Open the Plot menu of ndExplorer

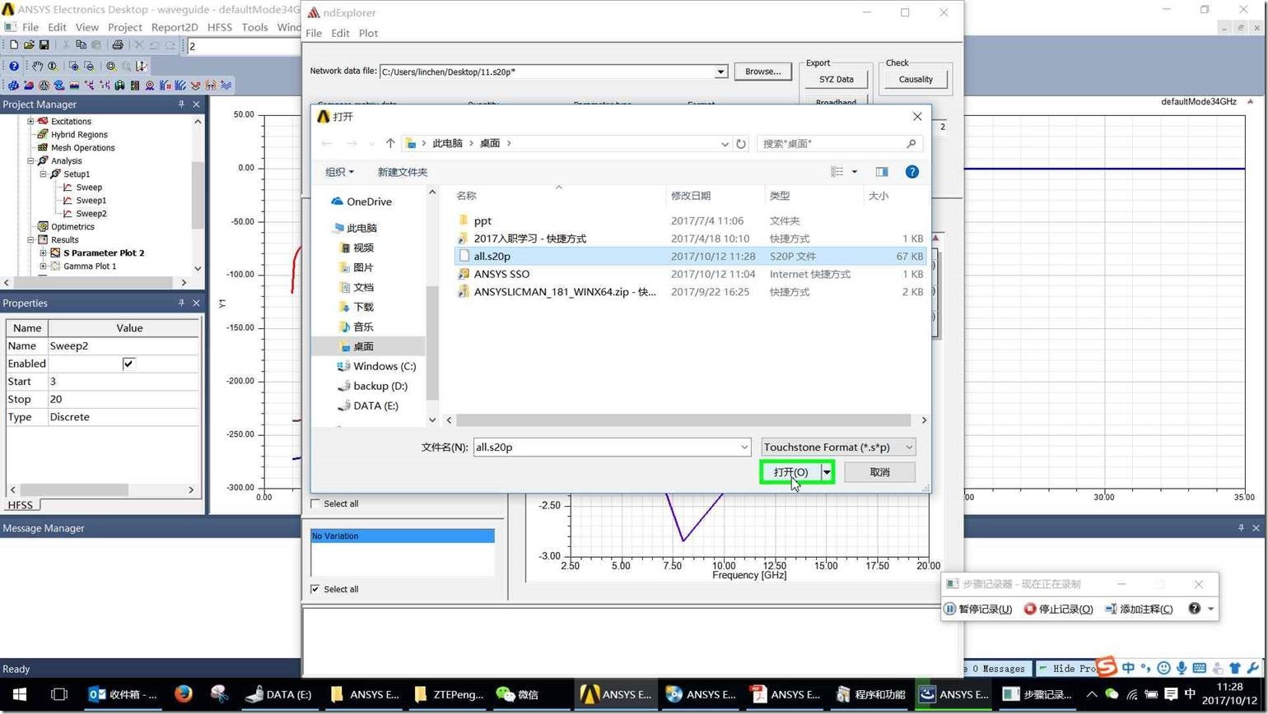pyautogui.click(x=368, y=33)
